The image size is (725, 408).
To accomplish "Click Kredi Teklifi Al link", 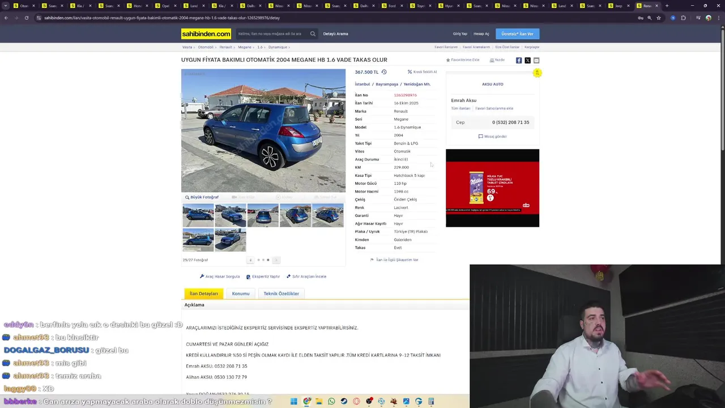I will tap(423, 72).
